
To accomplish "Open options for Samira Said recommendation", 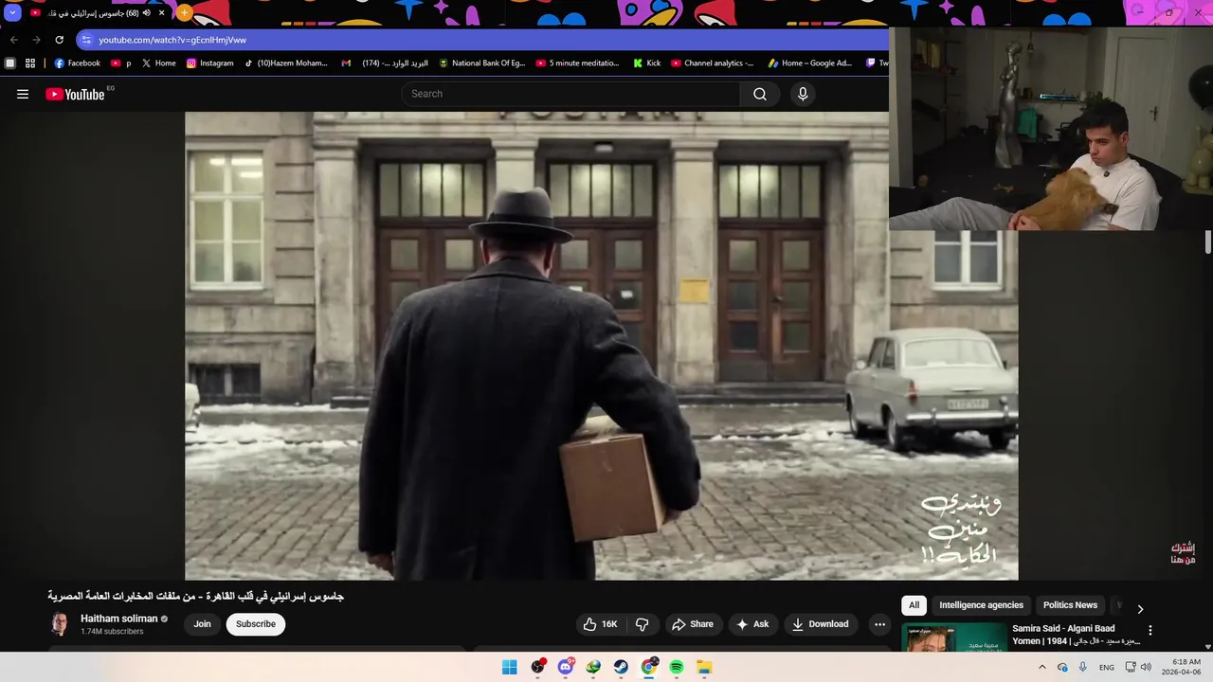I will (x=1150, y=630).
